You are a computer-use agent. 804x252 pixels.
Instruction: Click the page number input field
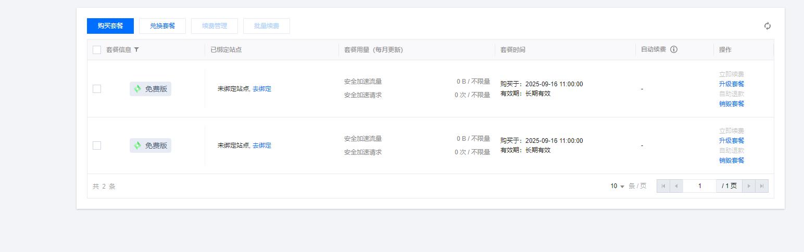[x=699, y=186]
